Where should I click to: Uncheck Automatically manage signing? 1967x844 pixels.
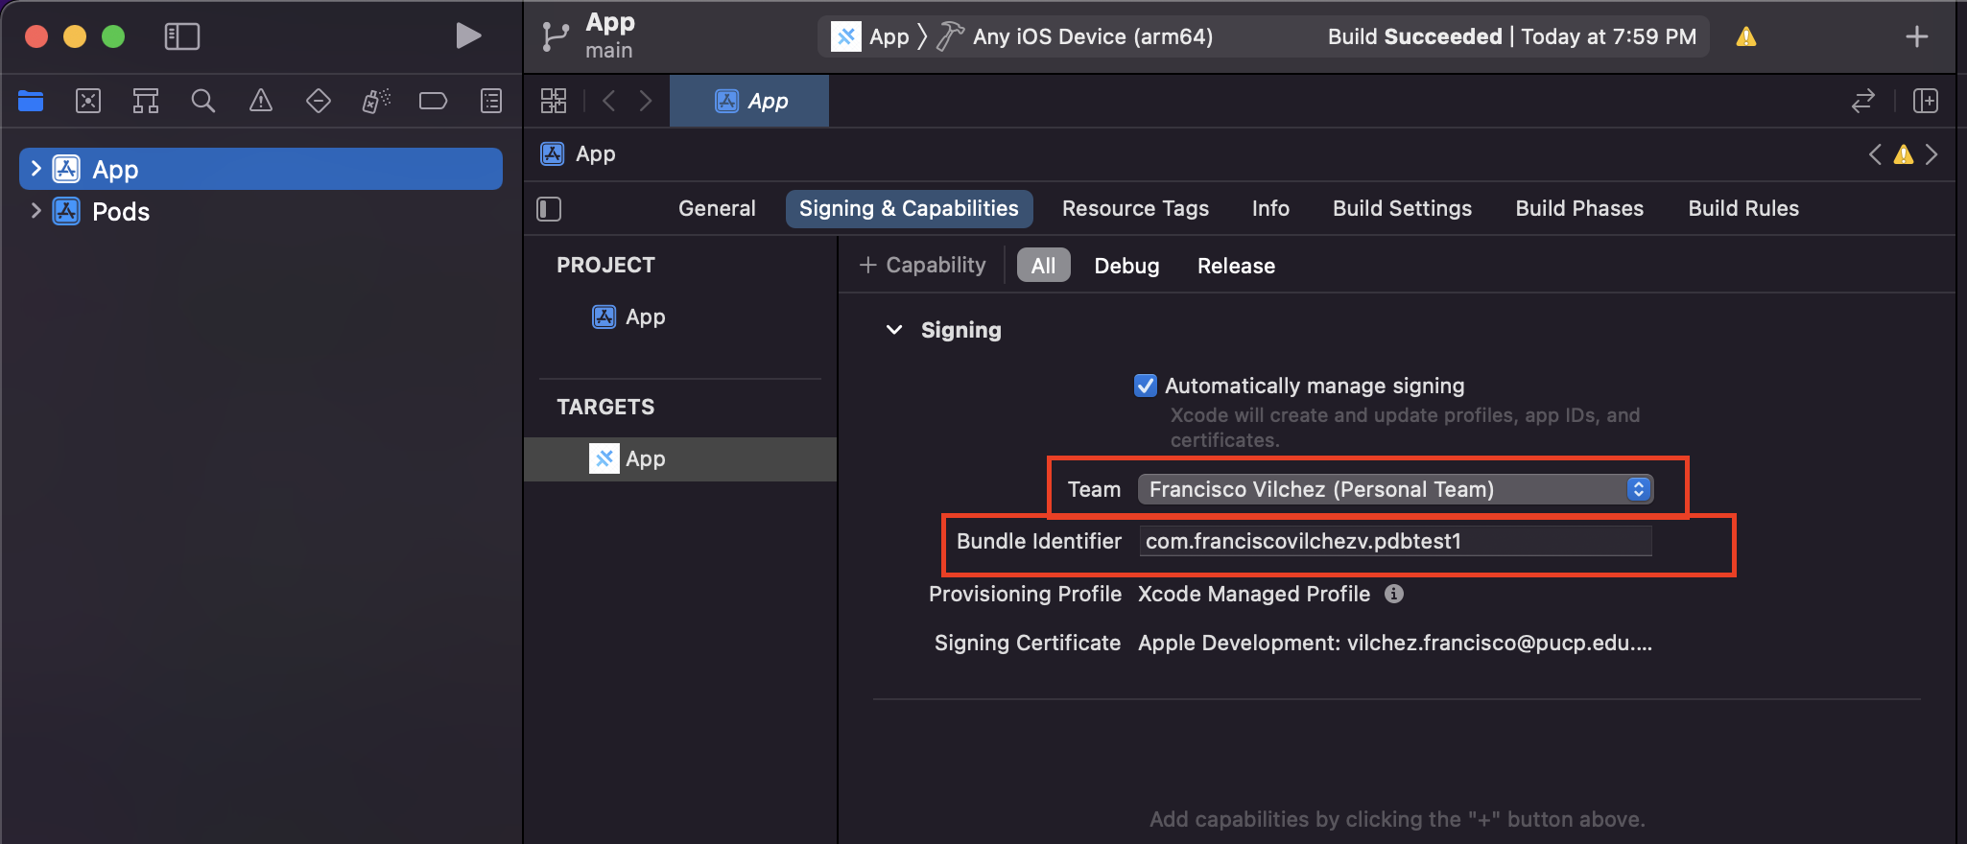point(1146,386)
